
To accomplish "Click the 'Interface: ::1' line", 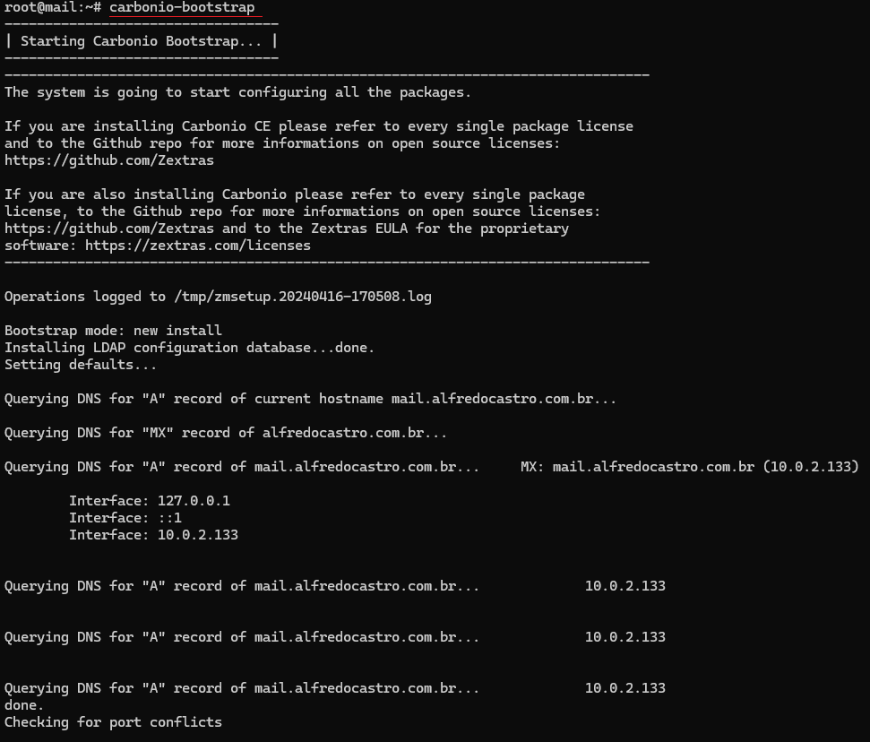I will click(125, 518).
